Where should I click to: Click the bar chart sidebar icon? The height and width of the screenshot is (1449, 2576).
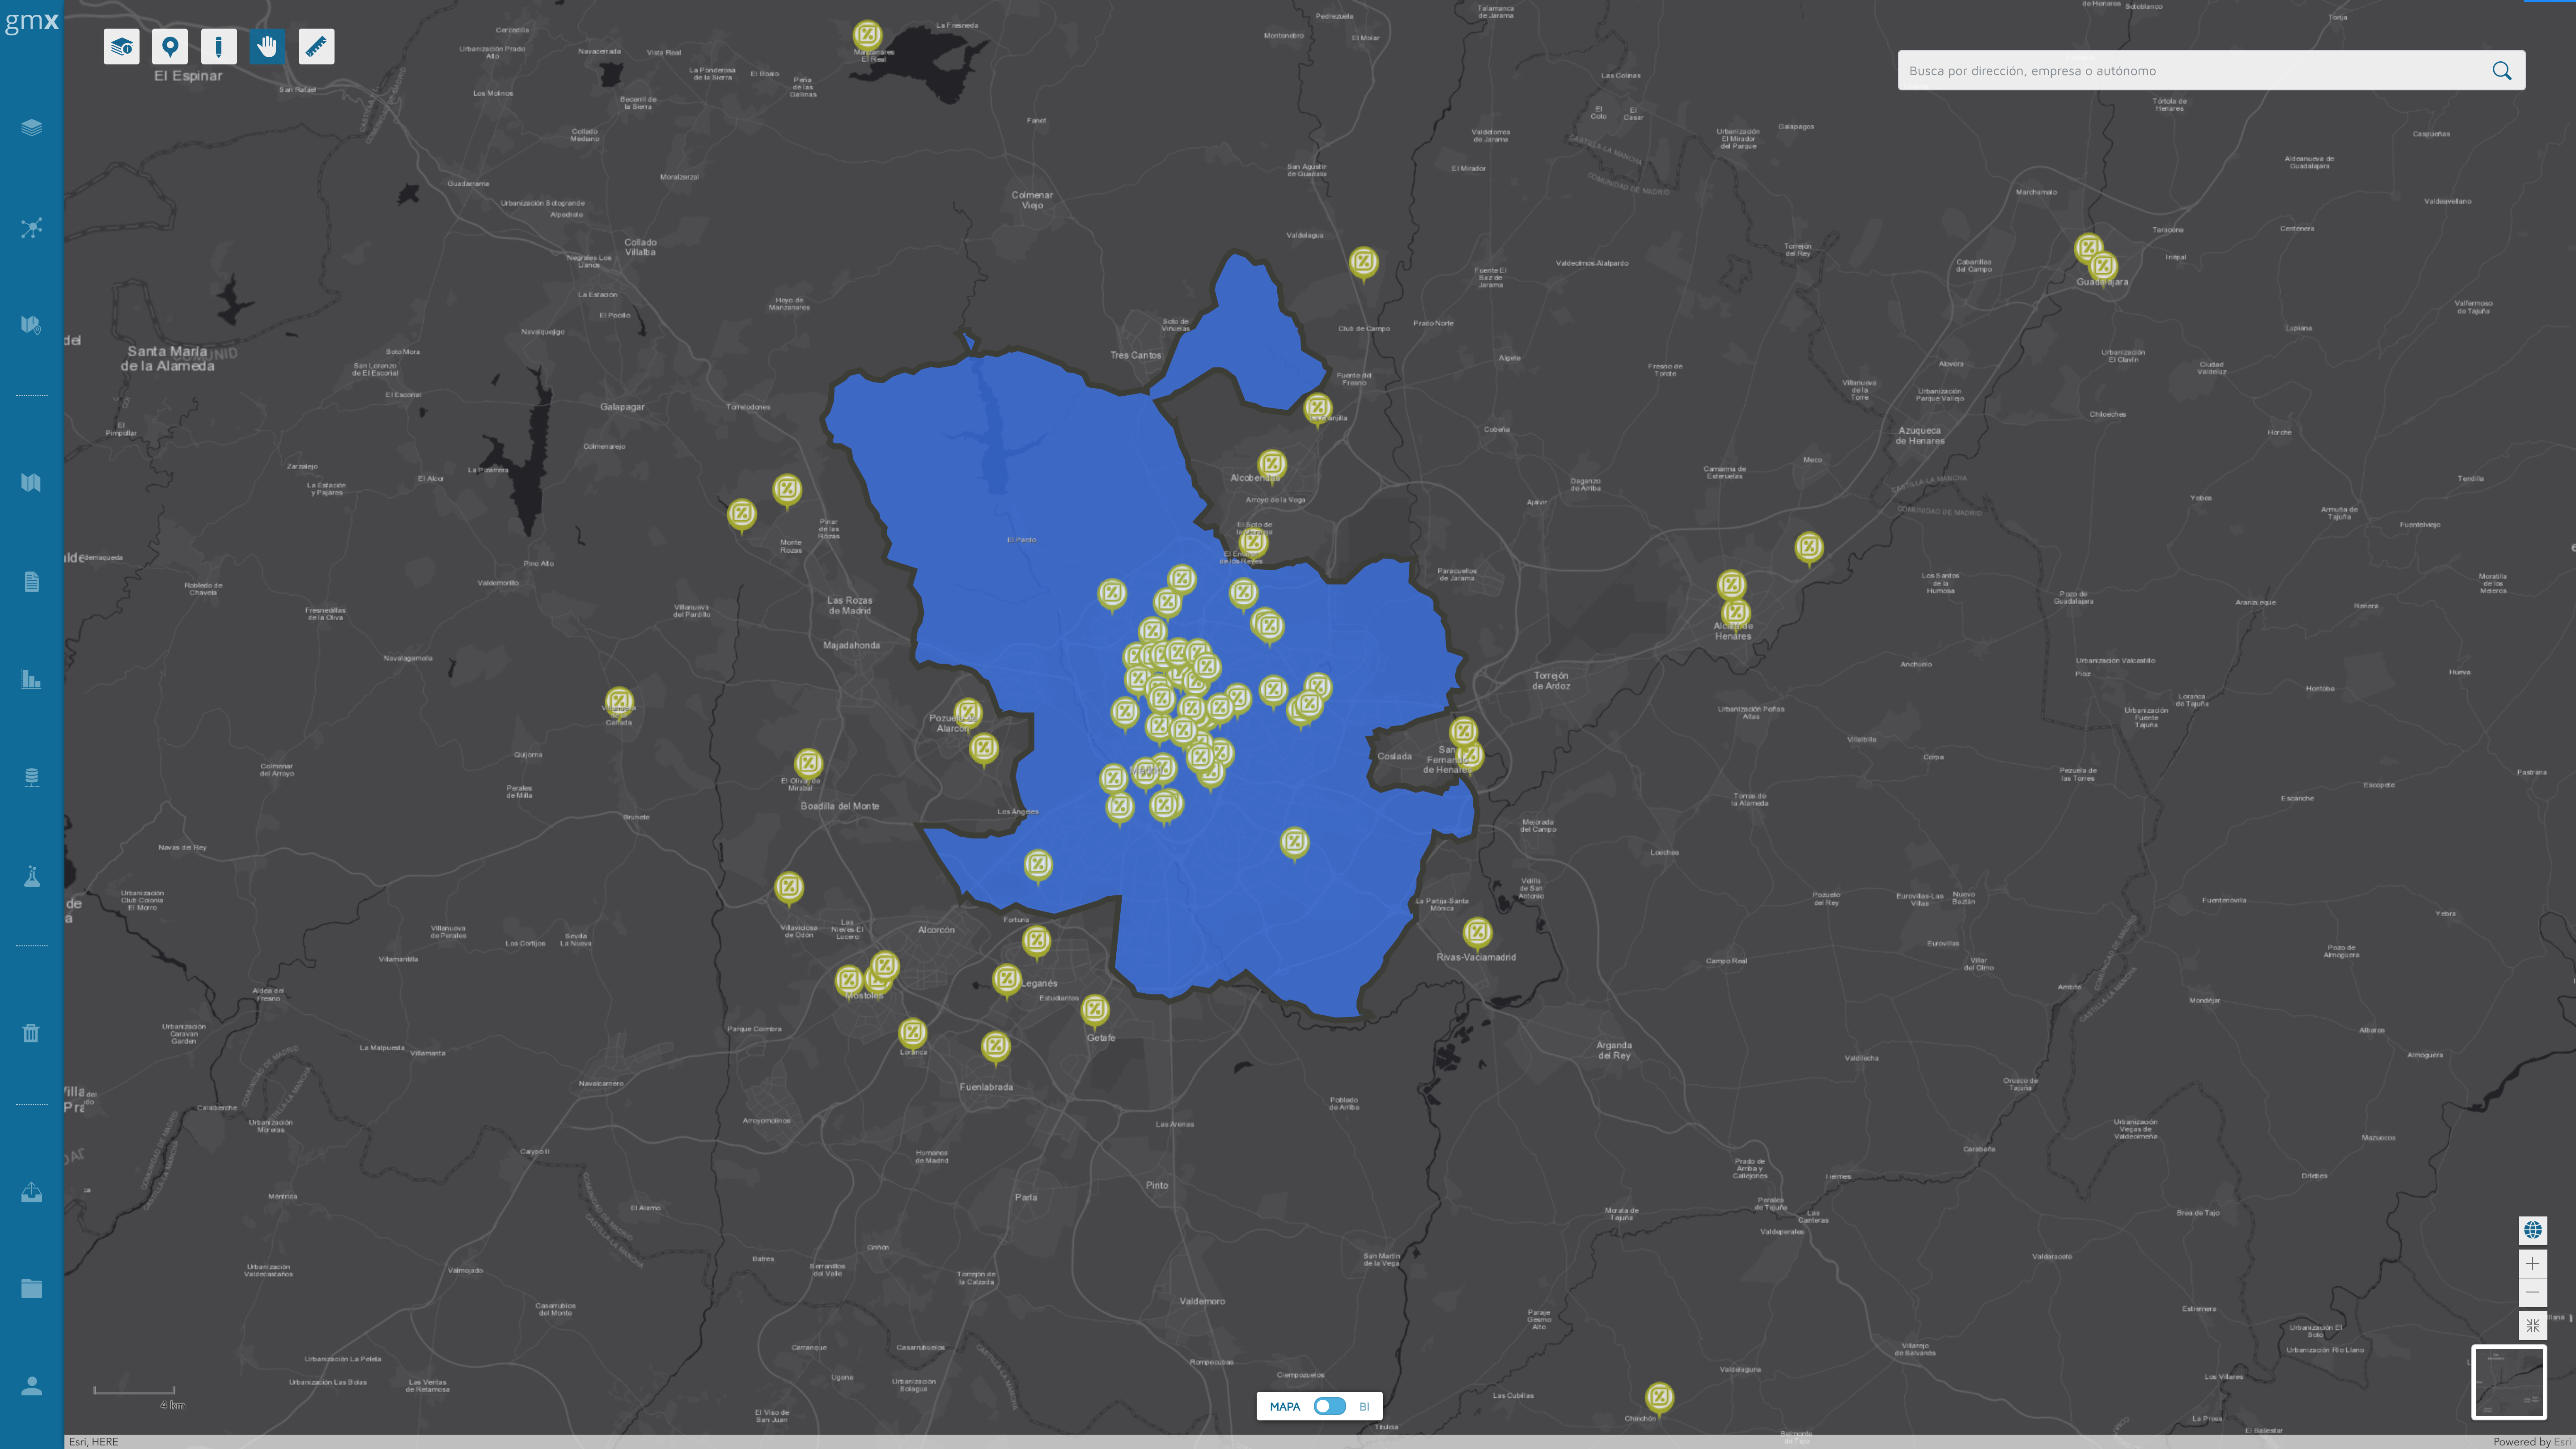[31, 680]
